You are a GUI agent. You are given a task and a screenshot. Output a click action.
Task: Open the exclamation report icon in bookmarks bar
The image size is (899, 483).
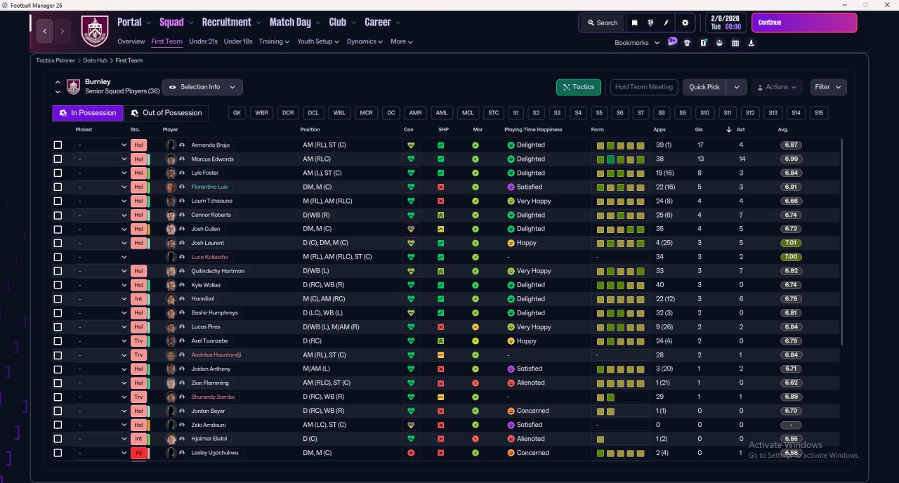703,43
